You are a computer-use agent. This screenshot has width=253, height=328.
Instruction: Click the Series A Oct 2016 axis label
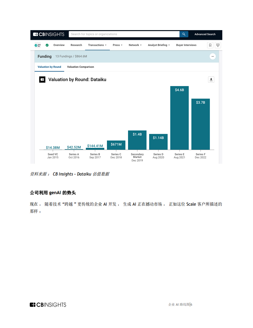coord(74,156)
